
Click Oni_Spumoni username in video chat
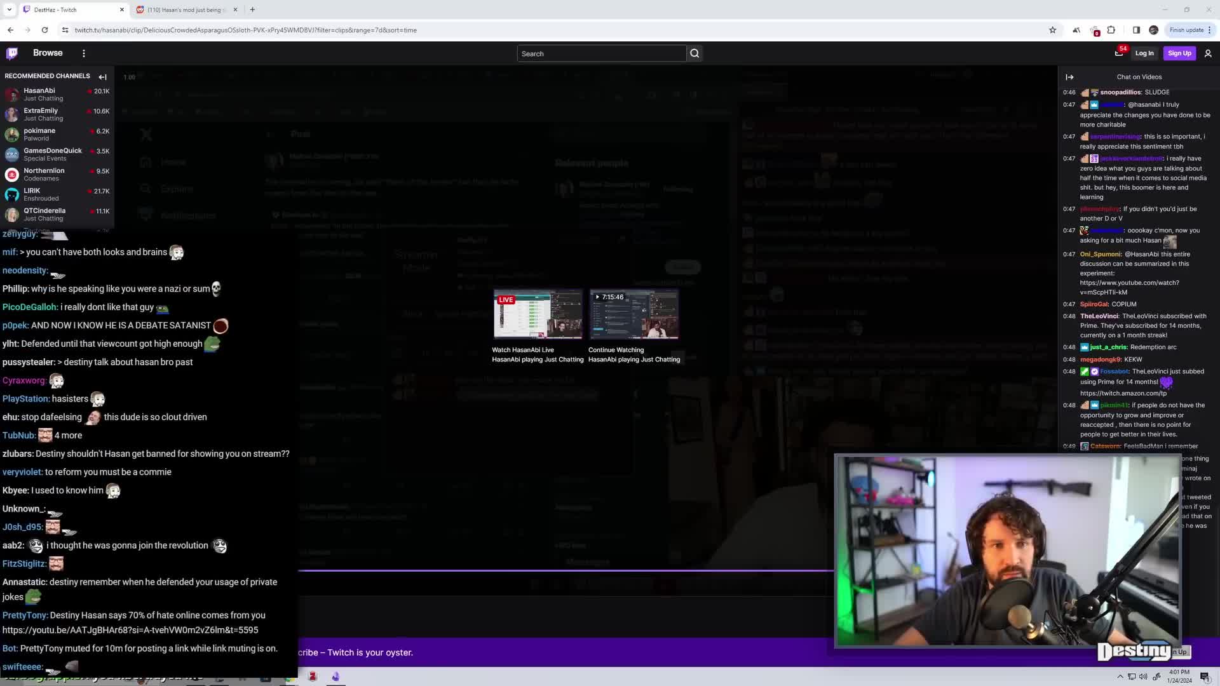[x=1100, y=254]
